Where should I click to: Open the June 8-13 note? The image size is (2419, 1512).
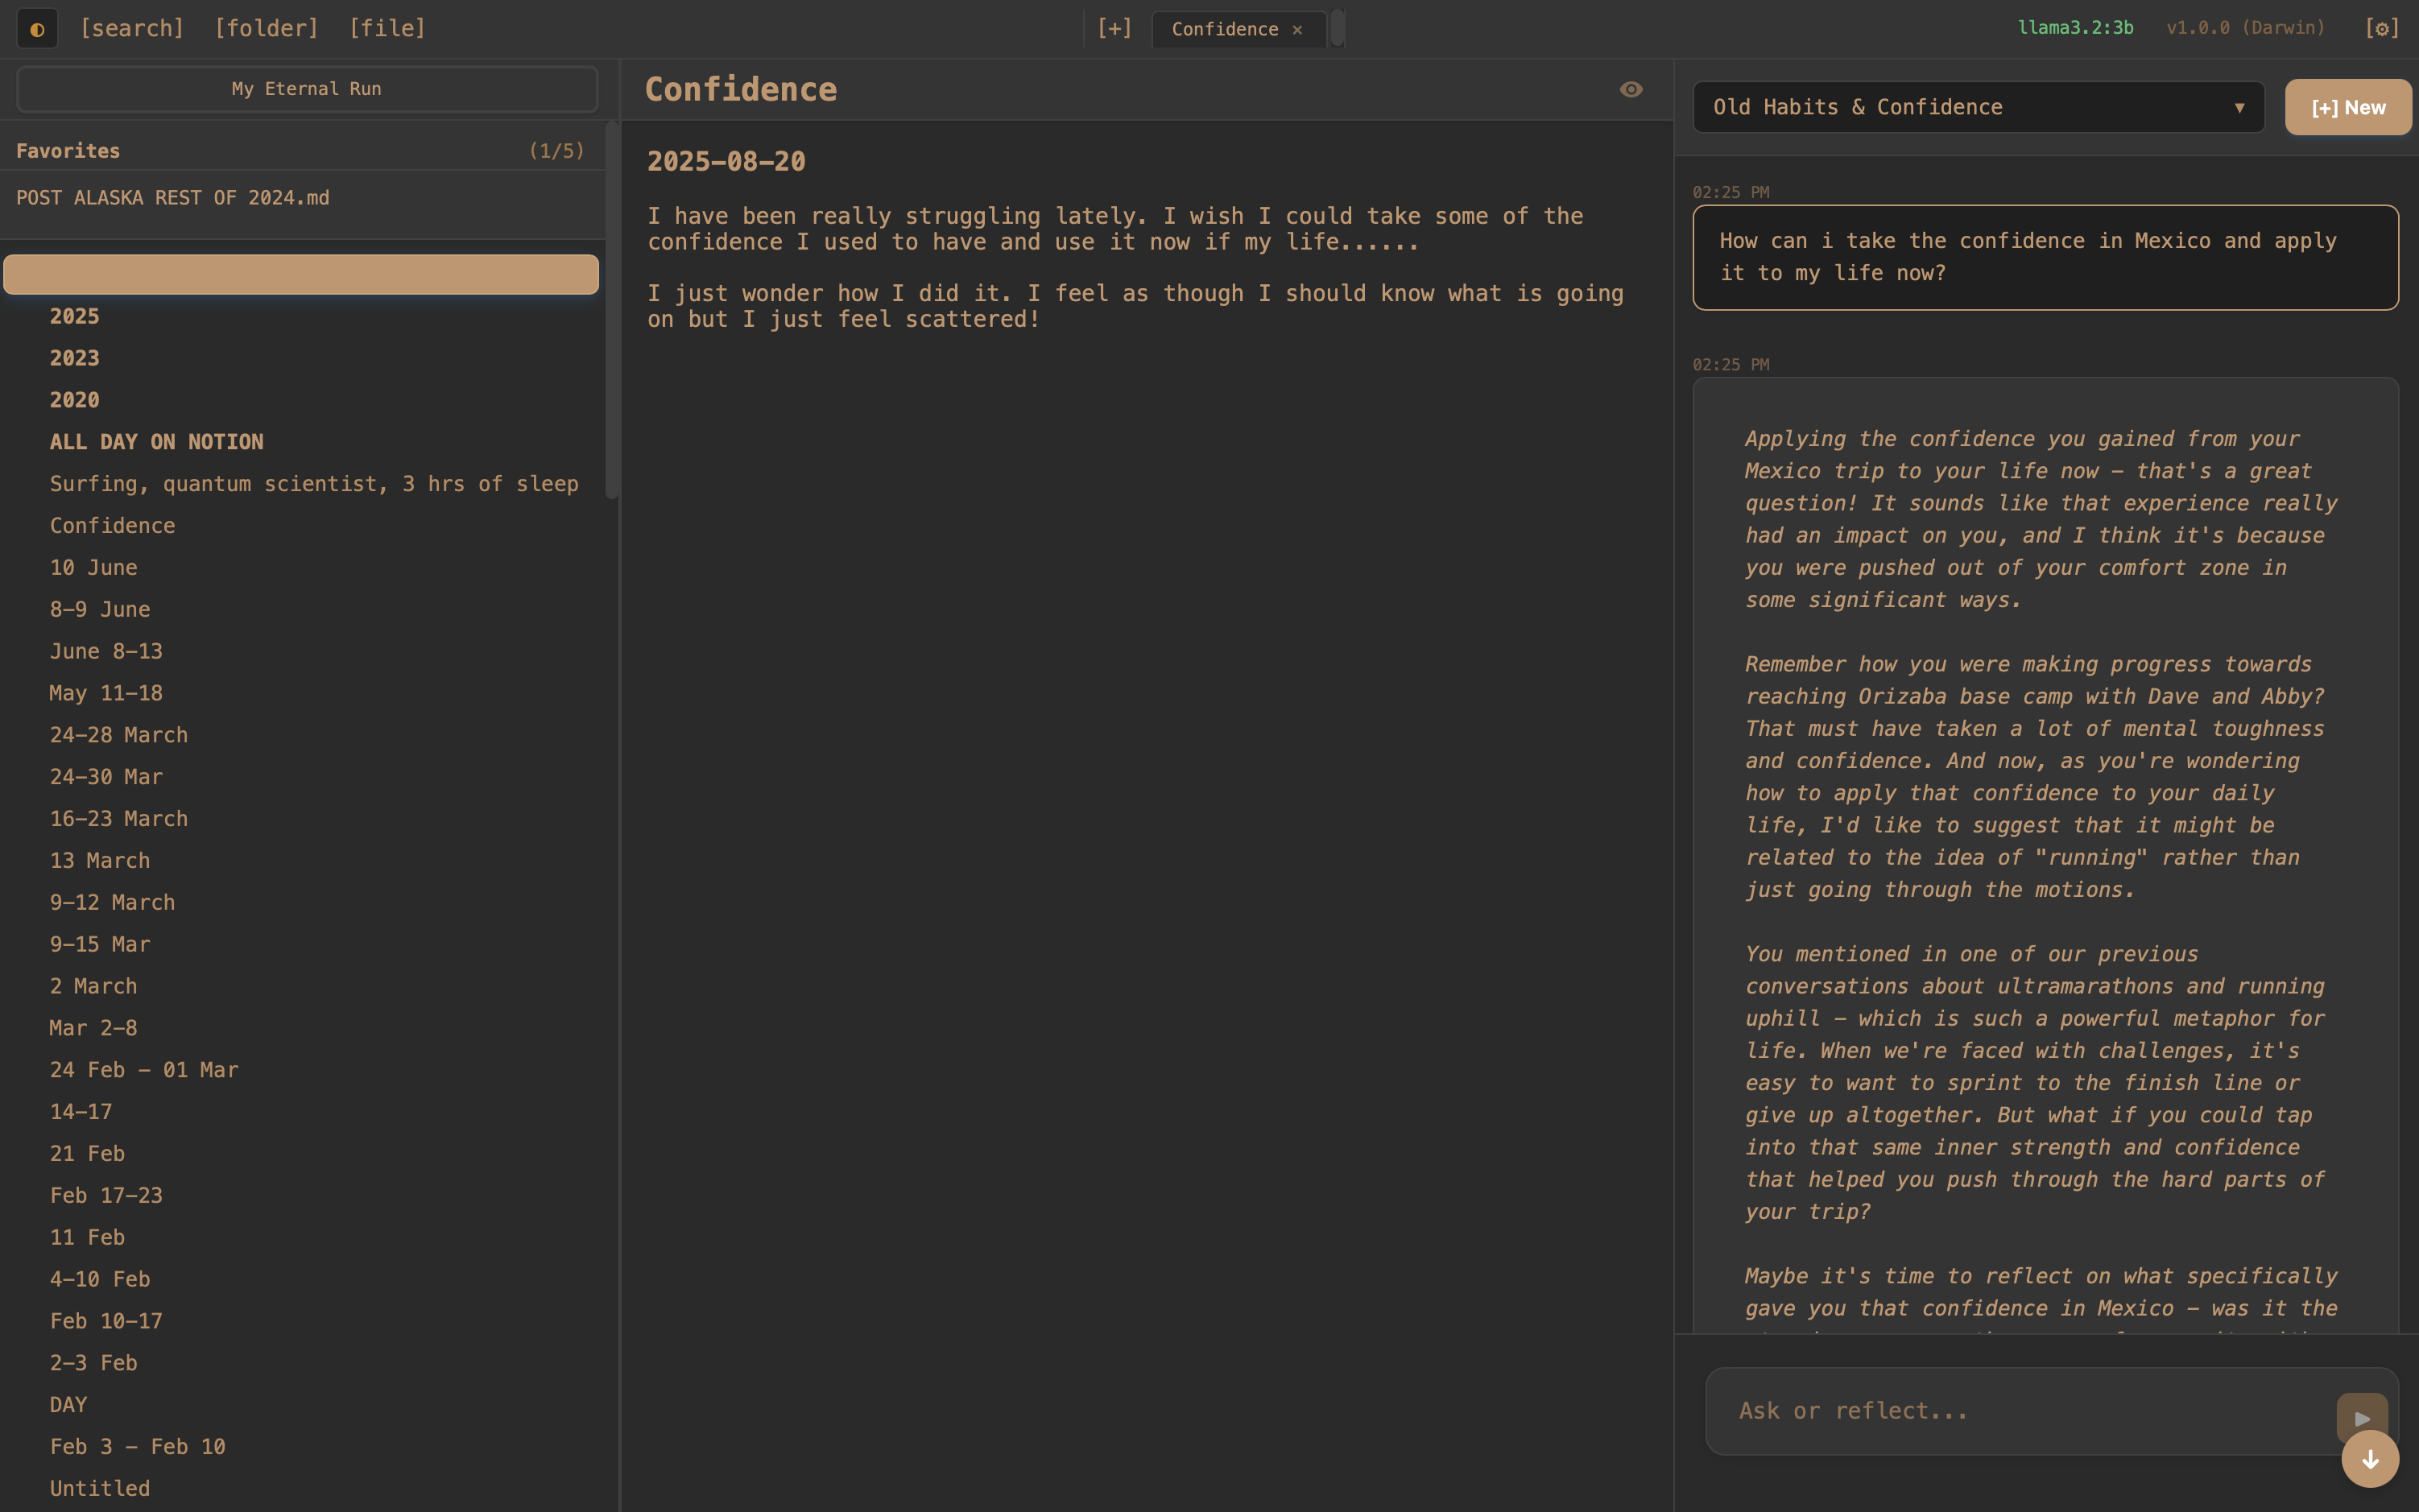pos(106,651)
